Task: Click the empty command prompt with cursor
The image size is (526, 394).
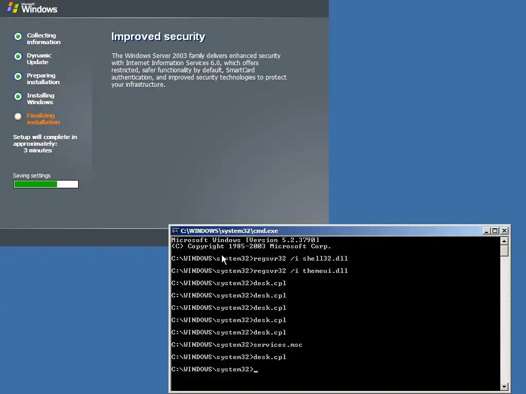Action: [x=214, y=369]
